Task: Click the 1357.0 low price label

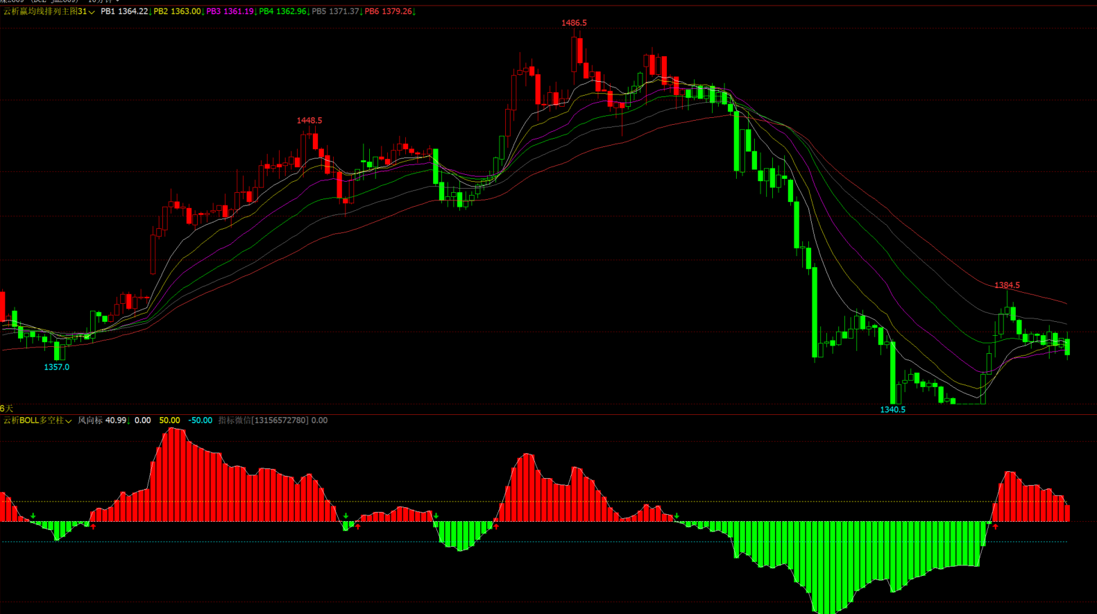Action: click(x=56, y=368)
